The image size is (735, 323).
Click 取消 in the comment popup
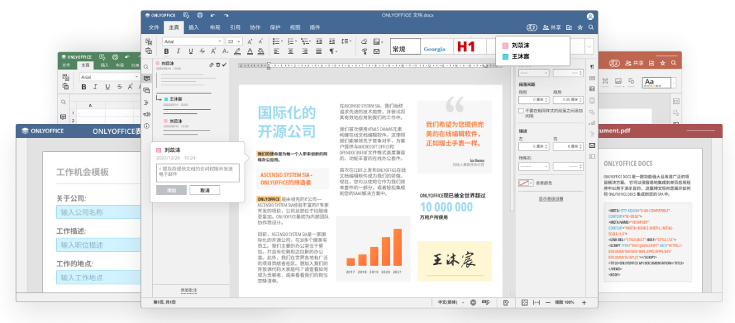(x=205, y=190)
